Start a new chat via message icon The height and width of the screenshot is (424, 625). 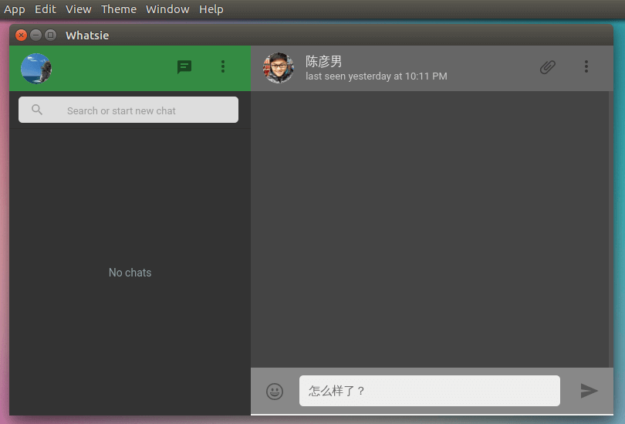pos(184,67)
